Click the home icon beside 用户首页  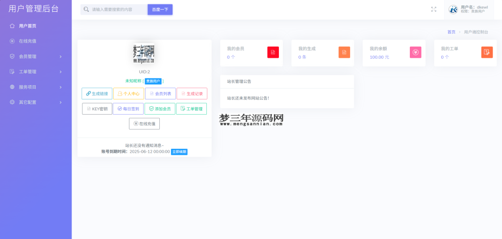click(x=12, y=26)
